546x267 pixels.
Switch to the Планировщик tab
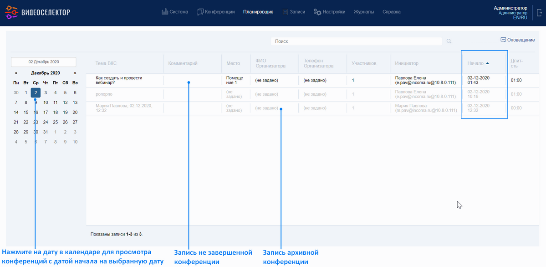[258, 12]
